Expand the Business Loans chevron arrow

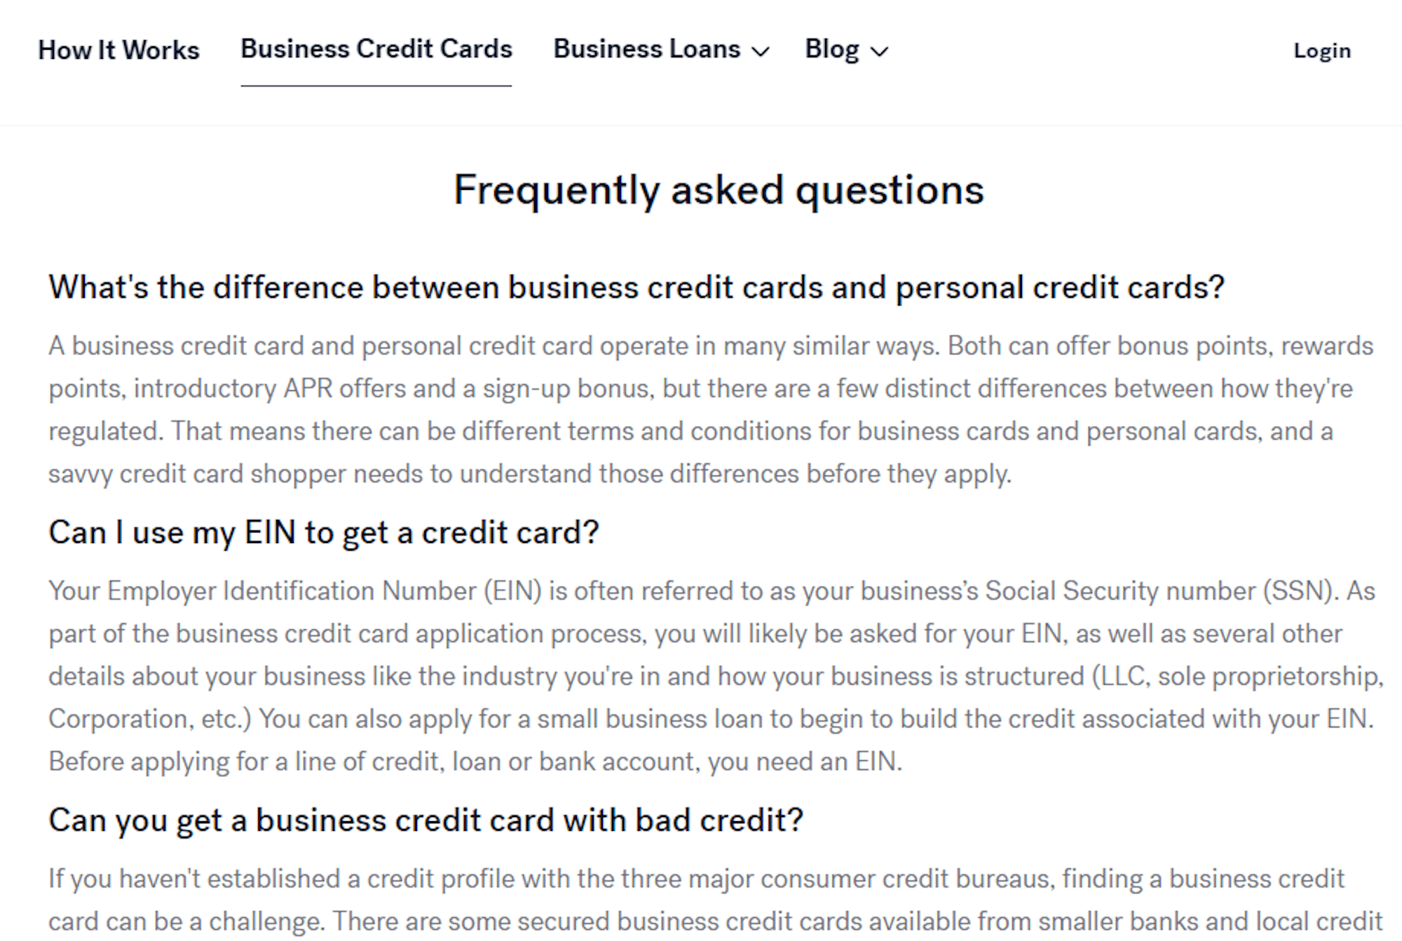point(761,51)
